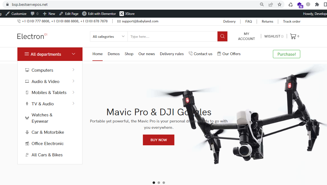
Task: Open the MY ACCOUNT link
Action: pyautogui.click(x=246, y=36)
